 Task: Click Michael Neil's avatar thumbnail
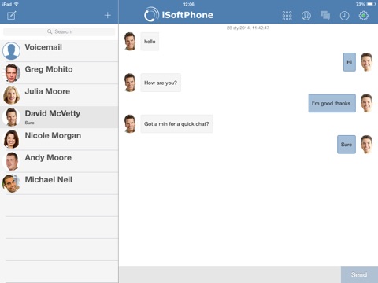click(11, 183)
